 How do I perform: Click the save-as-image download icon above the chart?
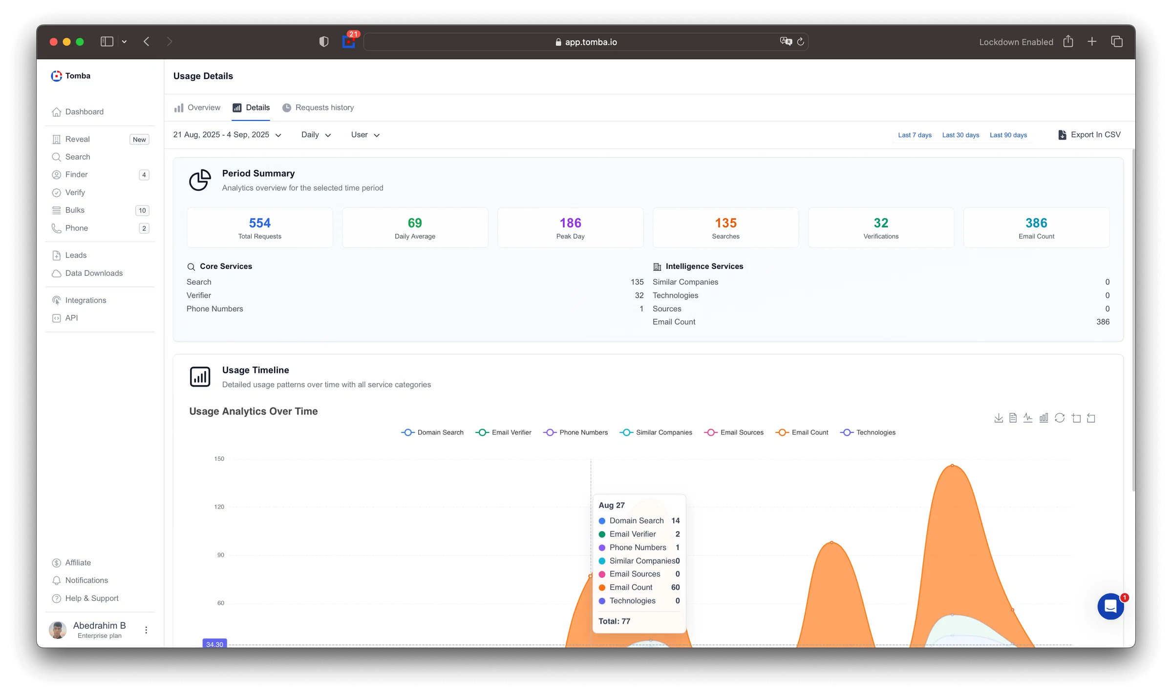click(x=999, y=418)
